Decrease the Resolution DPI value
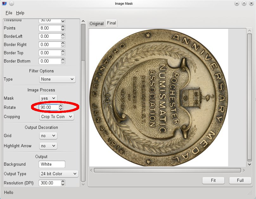This screenshot has height=199, width=256. (x=63, y=184)
